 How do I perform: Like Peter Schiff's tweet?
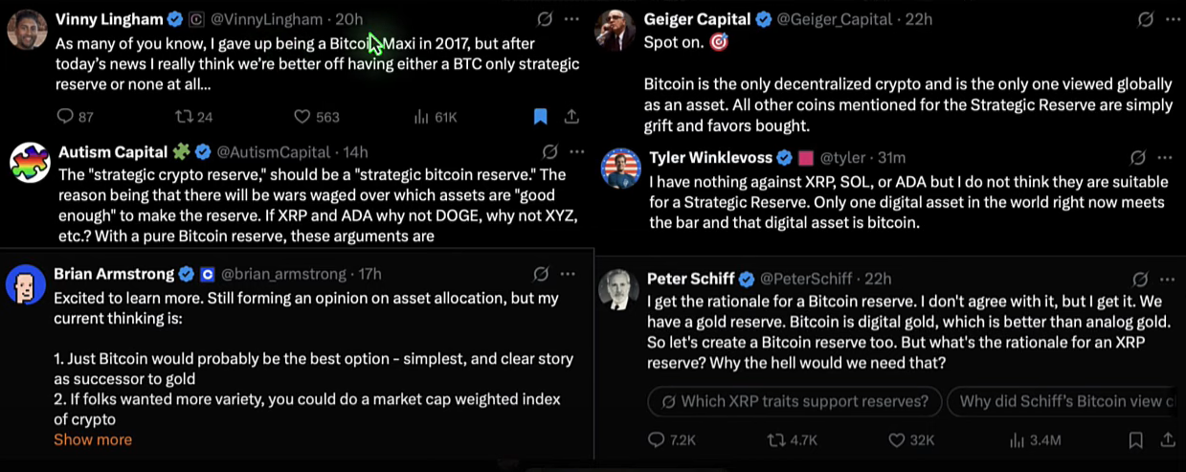[897, 440]
